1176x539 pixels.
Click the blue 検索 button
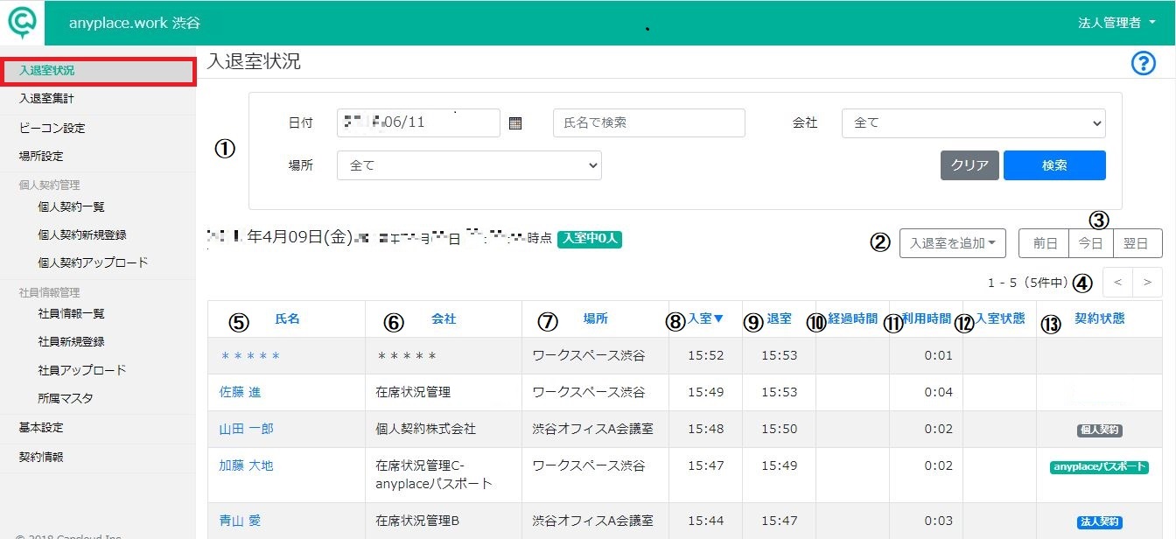point(1054,165)
